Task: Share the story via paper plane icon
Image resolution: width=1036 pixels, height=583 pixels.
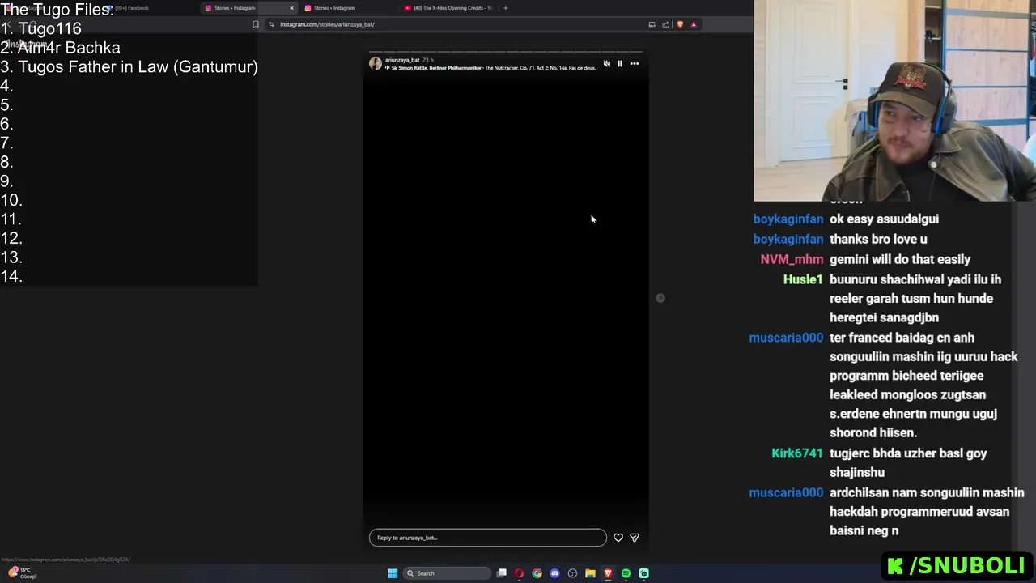Action: (x=635, y=538)
